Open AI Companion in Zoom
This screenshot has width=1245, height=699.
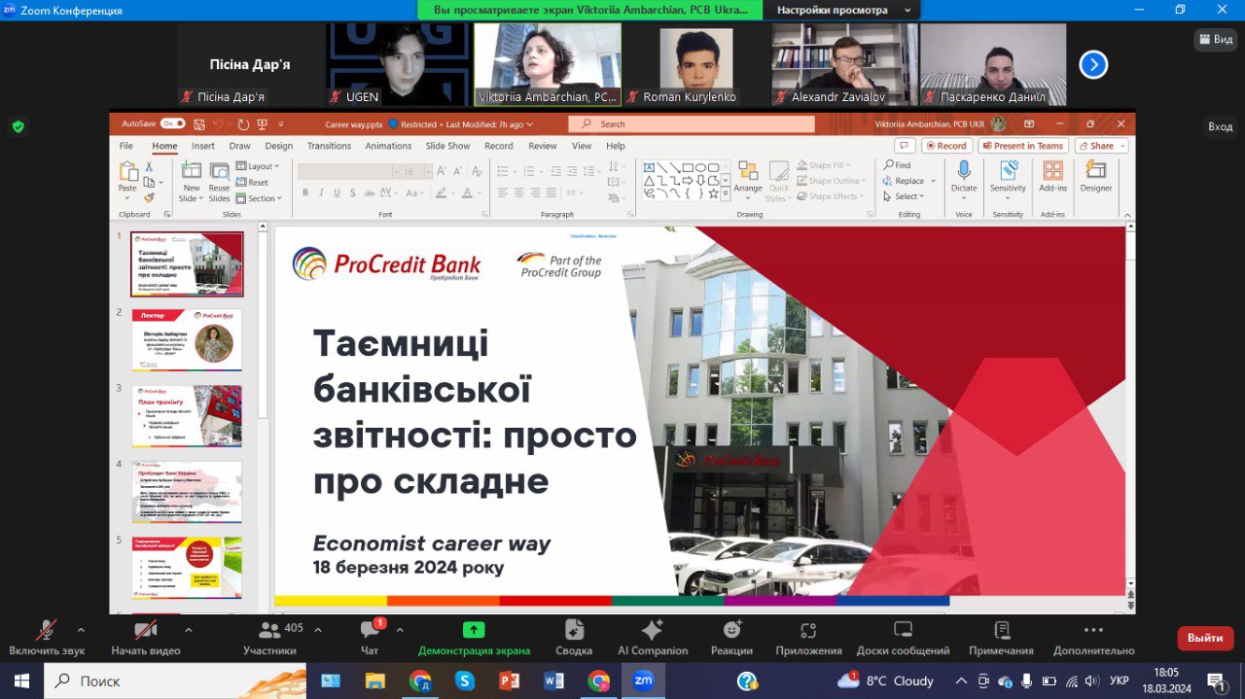click(x=653, y=638)
